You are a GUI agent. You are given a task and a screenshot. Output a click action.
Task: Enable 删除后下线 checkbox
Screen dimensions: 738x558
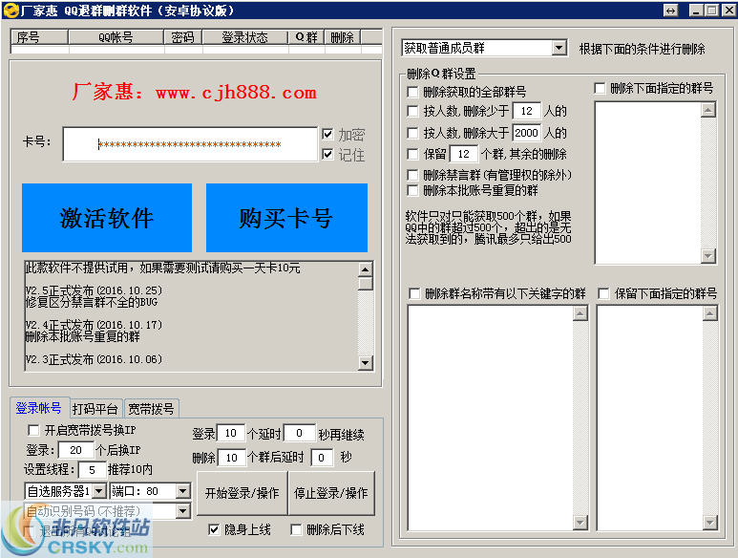(x=296, y=529)
